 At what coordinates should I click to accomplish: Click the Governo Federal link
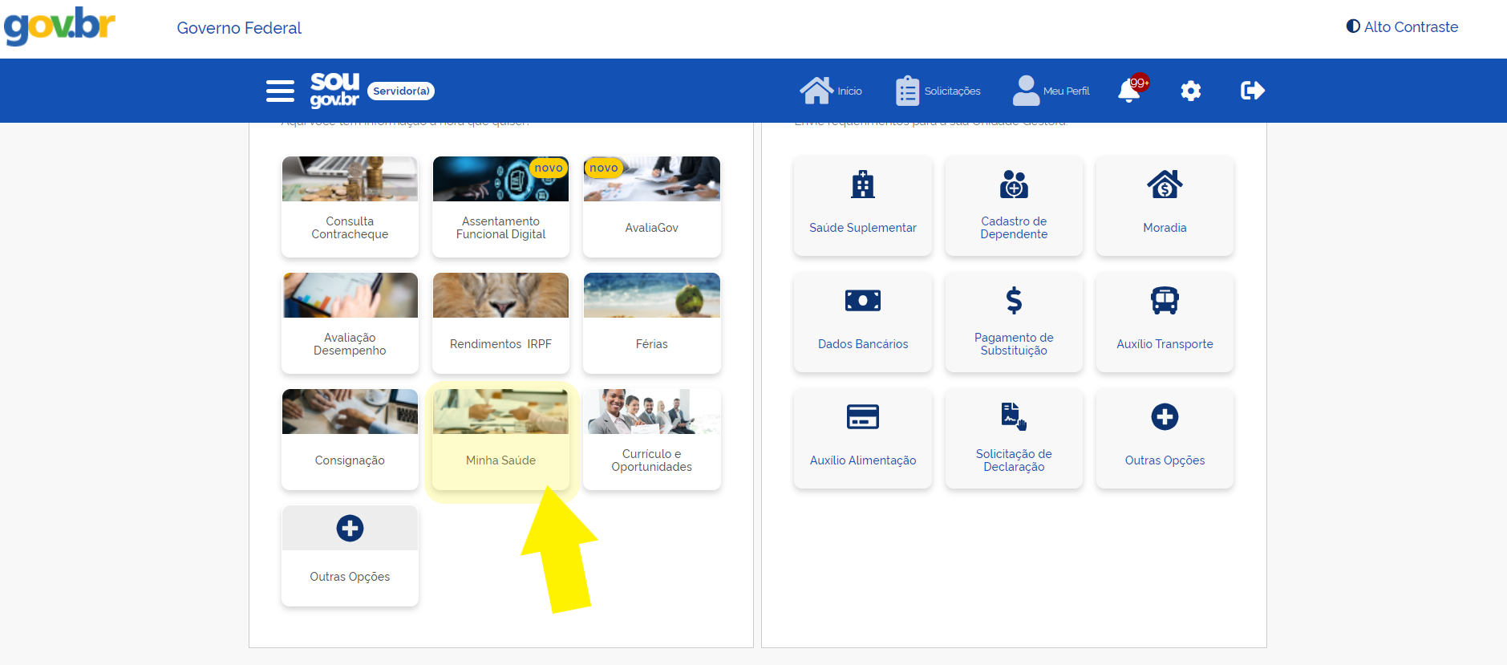click(239, 28)
